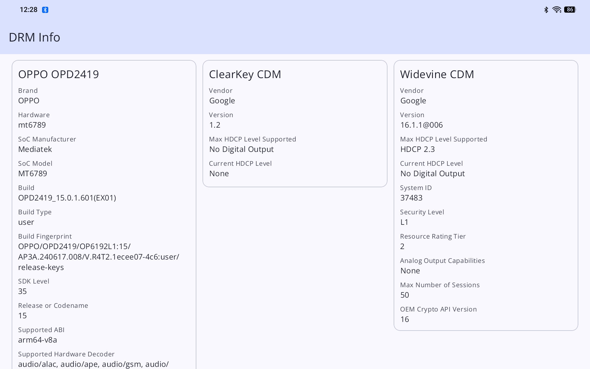This screenshot has width=590, height=369.
Task: Tap the DRM Info app title
Action: 34,37
